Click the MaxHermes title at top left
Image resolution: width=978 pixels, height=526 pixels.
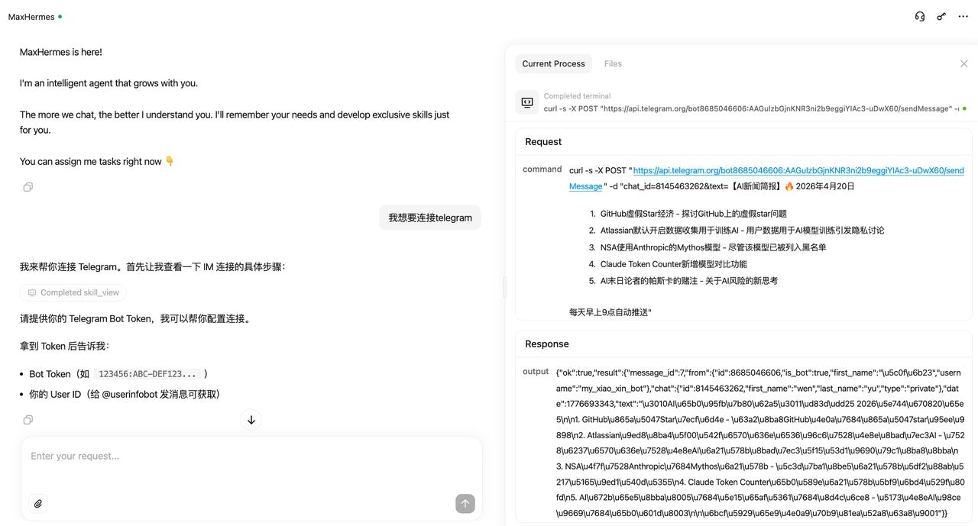(x=31, y=16)
